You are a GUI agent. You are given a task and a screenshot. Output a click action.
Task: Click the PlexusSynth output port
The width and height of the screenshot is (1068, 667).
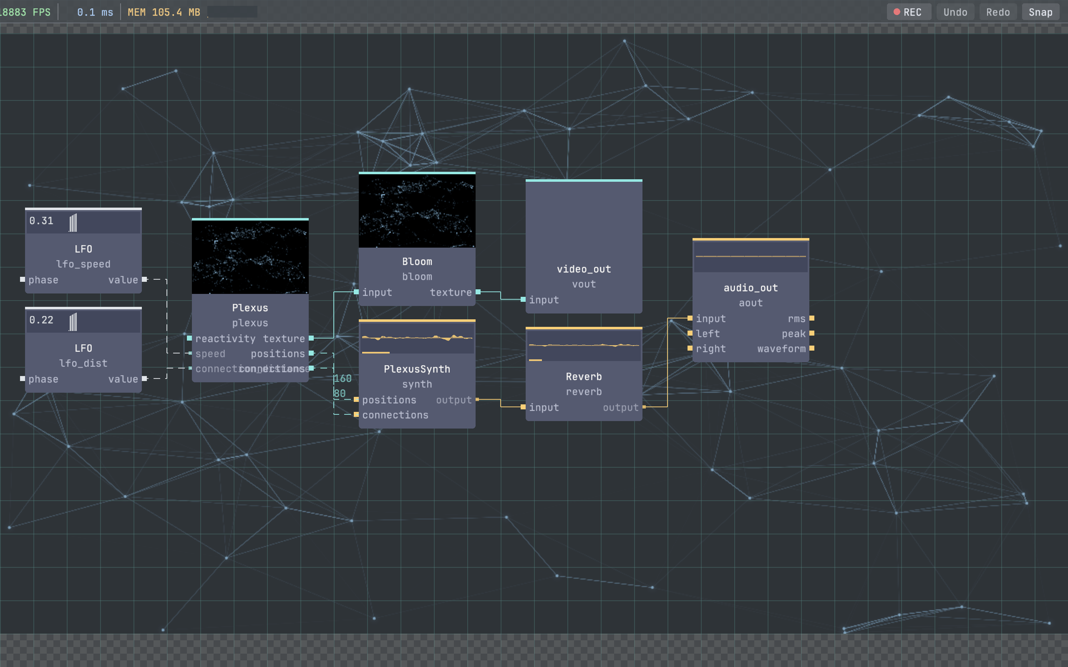477,399
